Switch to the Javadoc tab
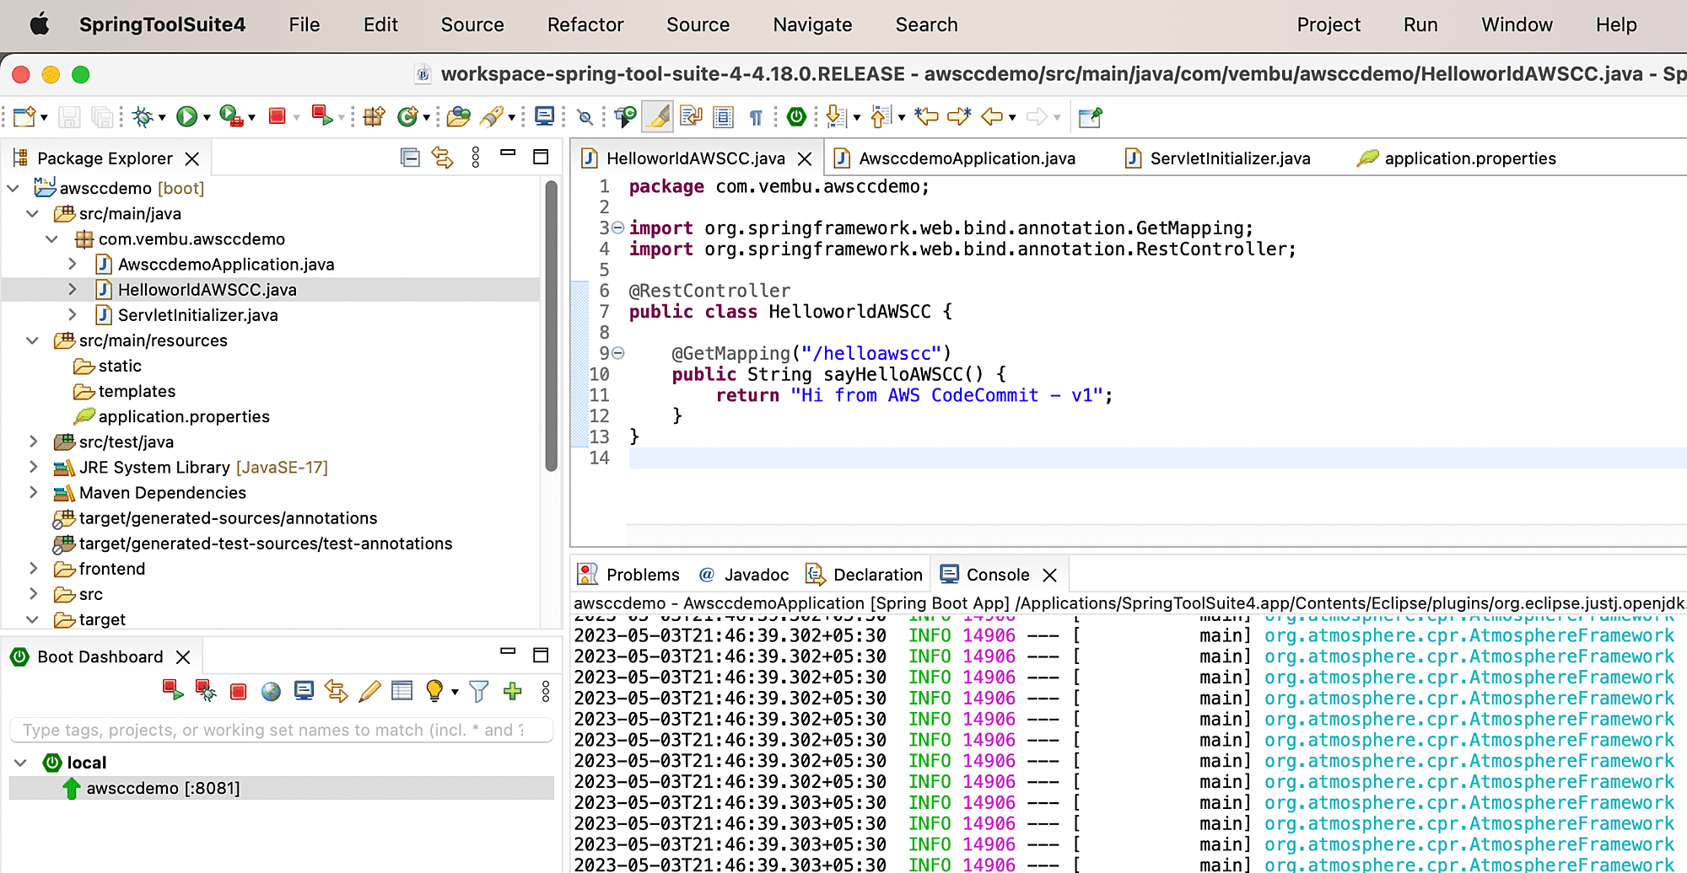Image resolution: width=1687 pixels, height=873 pixels. coord(743,575)
